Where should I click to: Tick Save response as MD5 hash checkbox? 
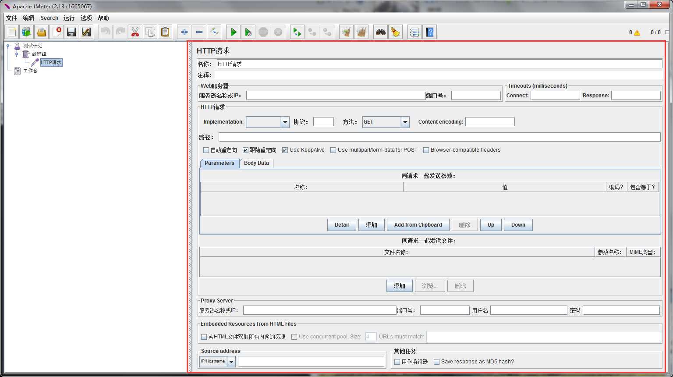(436, 362)
